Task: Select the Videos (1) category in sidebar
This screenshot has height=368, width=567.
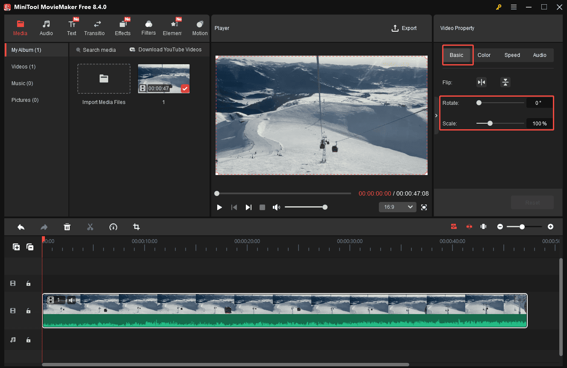Action: [x=23, y=66]
